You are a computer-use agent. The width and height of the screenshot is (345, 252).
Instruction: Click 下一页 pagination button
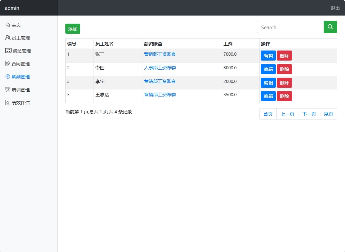coord(309,114)
